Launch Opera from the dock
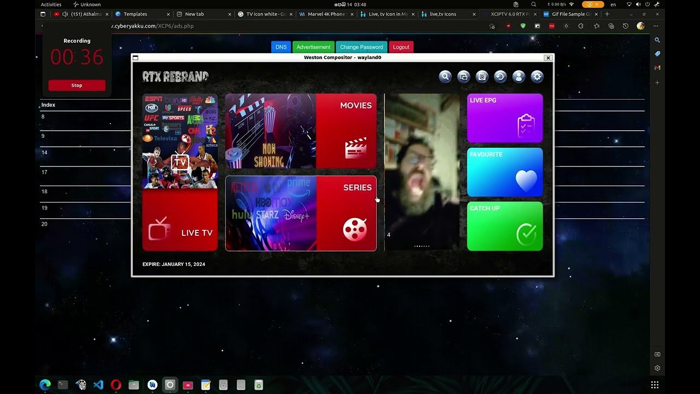The width and height of the screenshot is (700, 394). (116, 385)
